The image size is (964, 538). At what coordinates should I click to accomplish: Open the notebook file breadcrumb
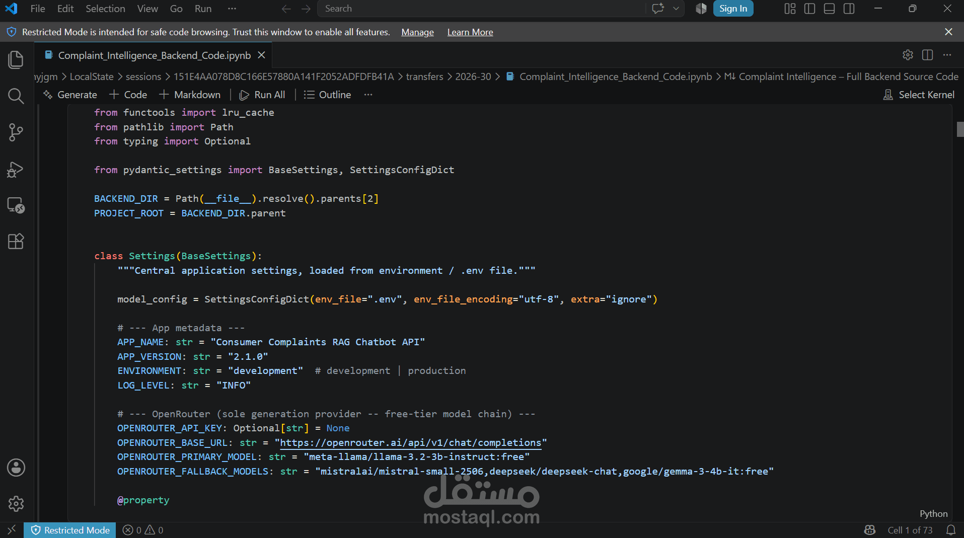(609, 76)
